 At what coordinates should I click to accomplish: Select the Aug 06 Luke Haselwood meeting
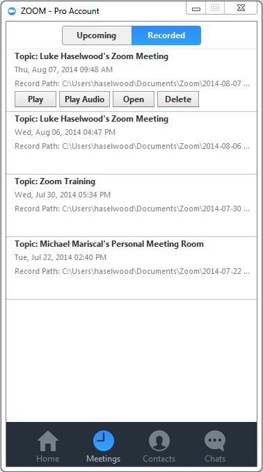131,143
